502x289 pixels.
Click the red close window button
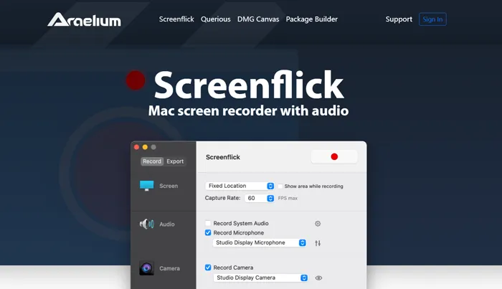[x=136, y=147]
